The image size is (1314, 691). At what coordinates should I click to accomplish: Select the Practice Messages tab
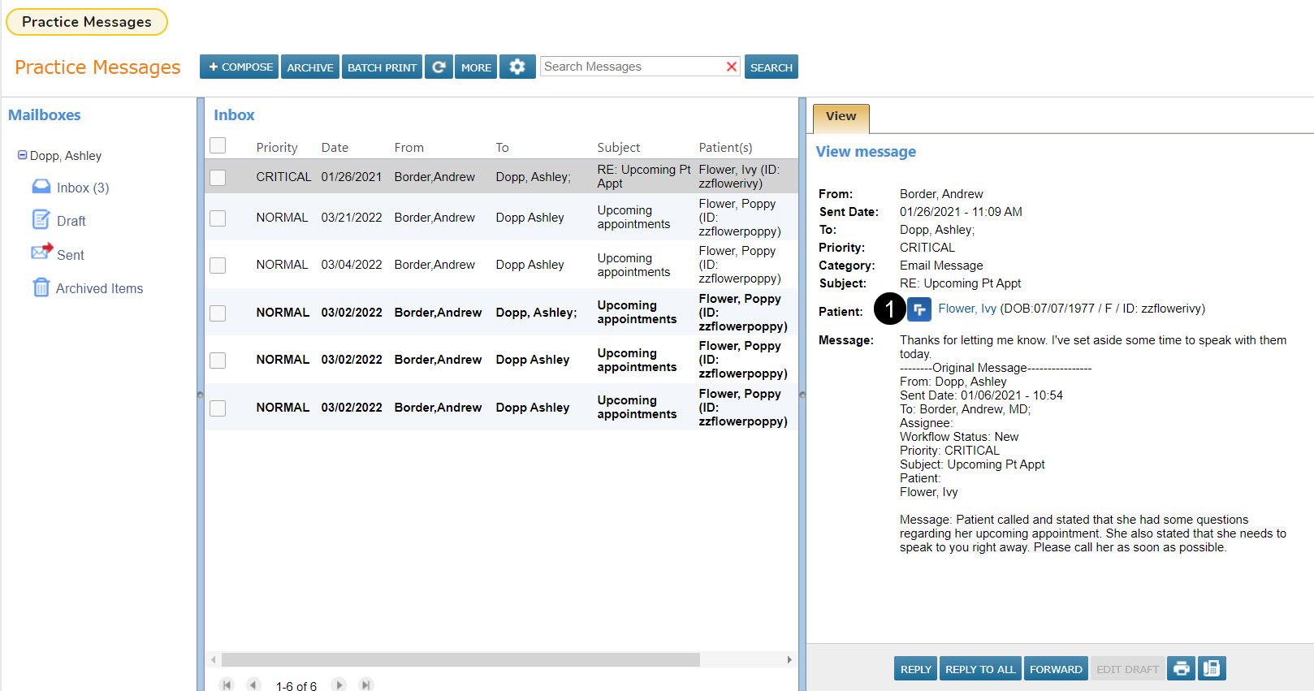[x=87, y=22]
